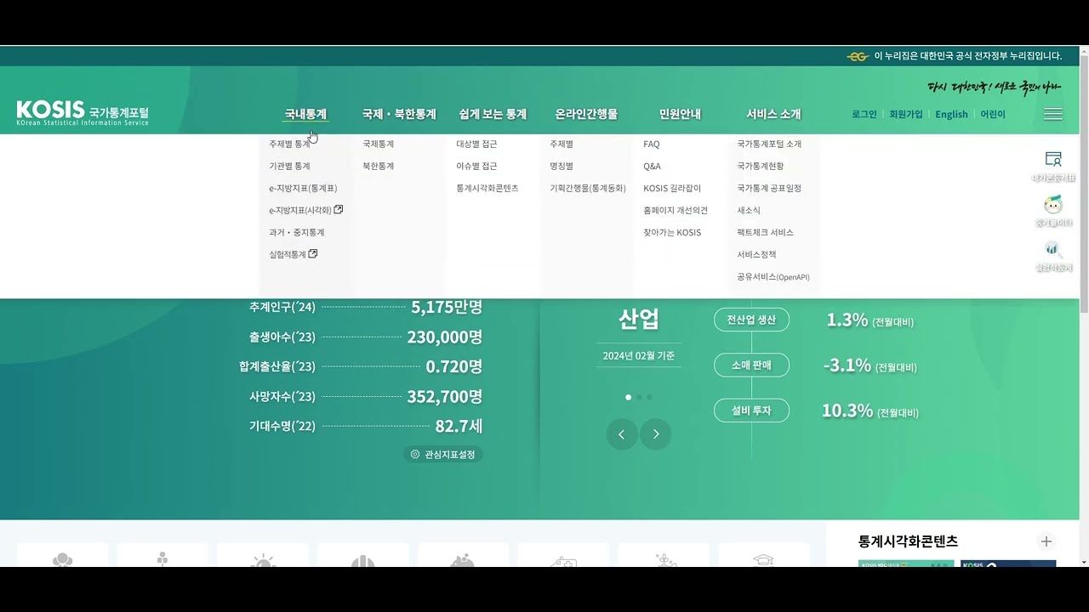This screenshot has width=1089, height=612.
Task: Show previous indicator slide arrow
Action: click(x=622, y=434)
